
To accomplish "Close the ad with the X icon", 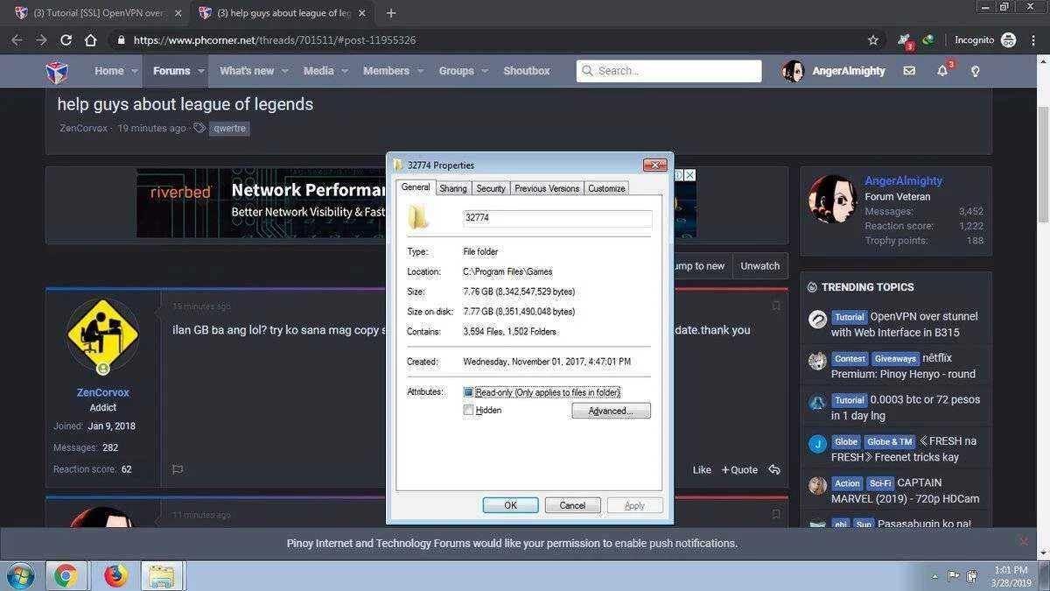I will tap(689, 175).
